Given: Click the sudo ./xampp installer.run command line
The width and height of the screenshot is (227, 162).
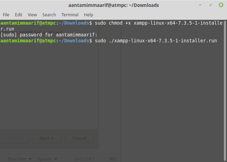Looking at the screenshot, I should 109,41.
